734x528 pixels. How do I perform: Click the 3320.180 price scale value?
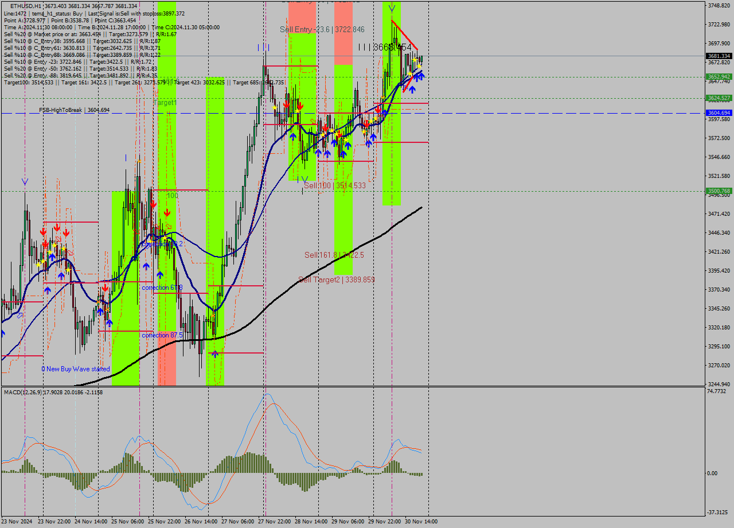(719, 328)
